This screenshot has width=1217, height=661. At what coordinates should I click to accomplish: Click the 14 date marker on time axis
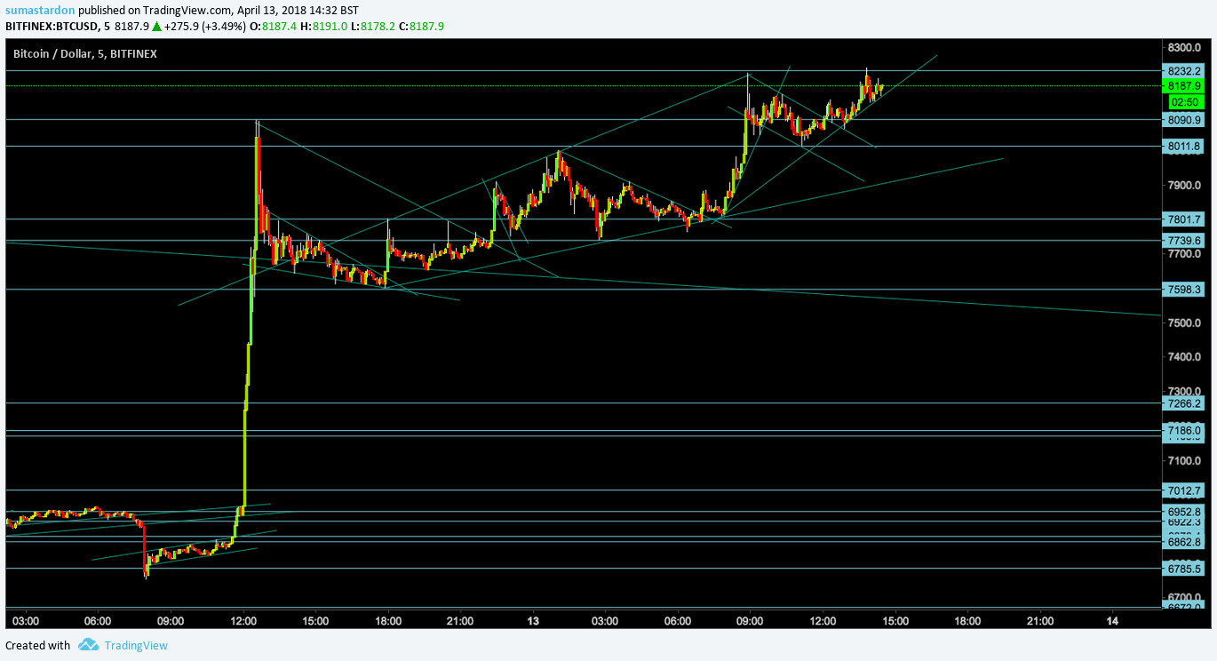(1112, 619)
